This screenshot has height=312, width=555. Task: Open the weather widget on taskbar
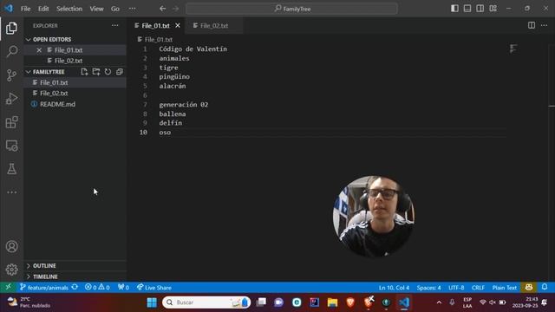click(29, 302)
